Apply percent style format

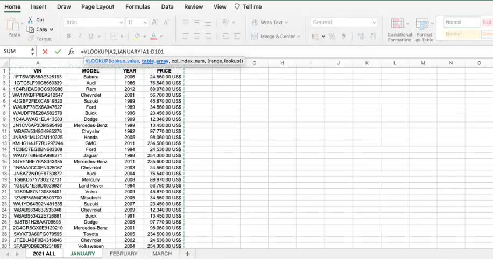click(332, 37)
